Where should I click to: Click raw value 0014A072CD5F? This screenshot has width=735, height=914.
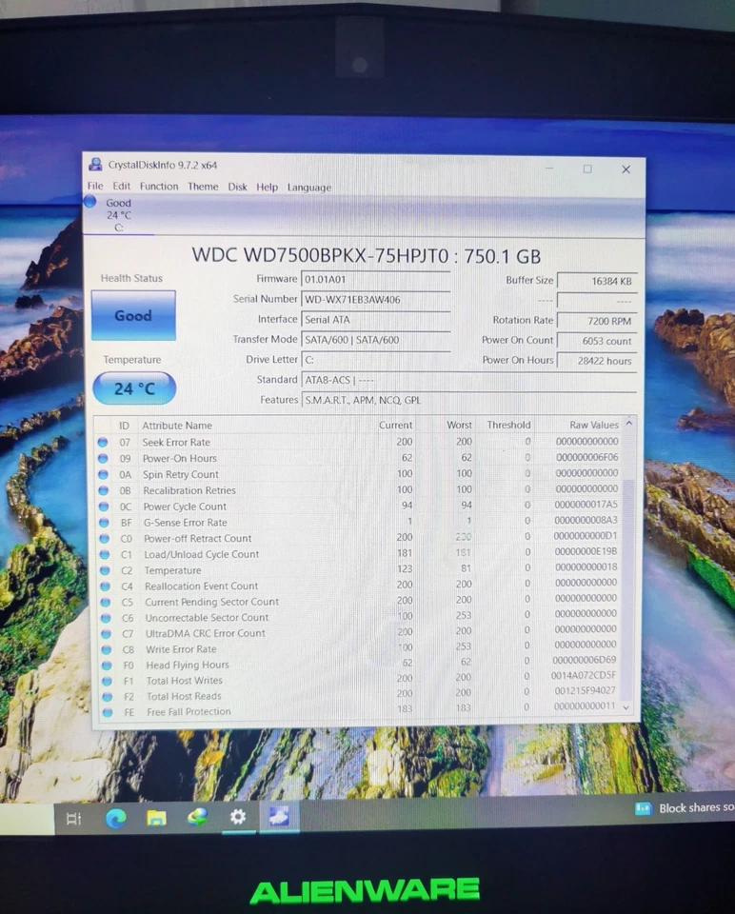pos(584,676)
